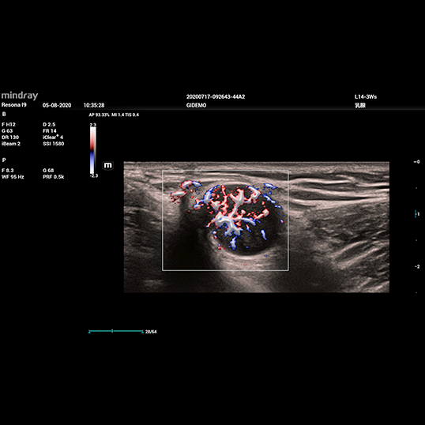Click the cine loop start triangle marker
425x425 pixels.
pos(89,332)
